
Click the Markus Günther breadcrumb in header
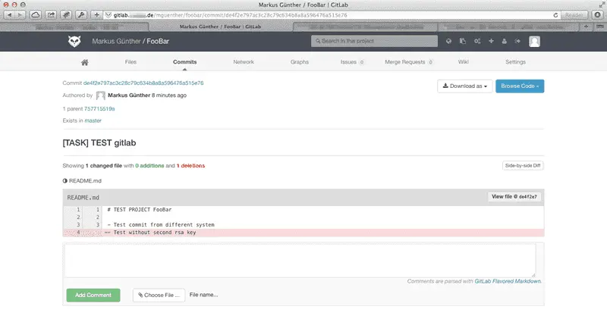tap(116, 41)
